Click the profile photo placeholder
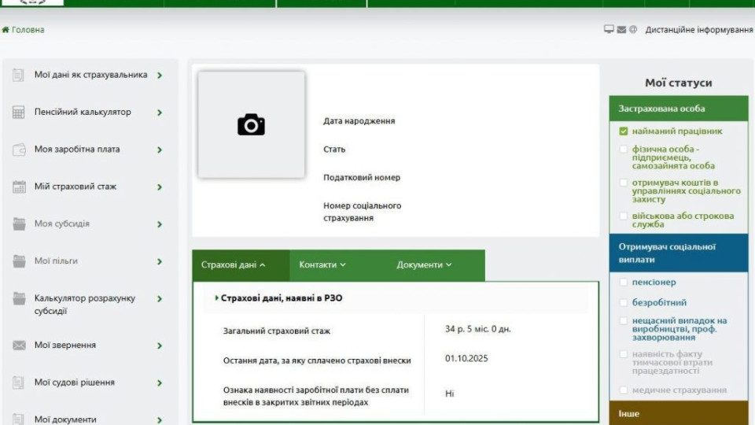The height and width of the screenshot is (425, 755). (251, 125)
